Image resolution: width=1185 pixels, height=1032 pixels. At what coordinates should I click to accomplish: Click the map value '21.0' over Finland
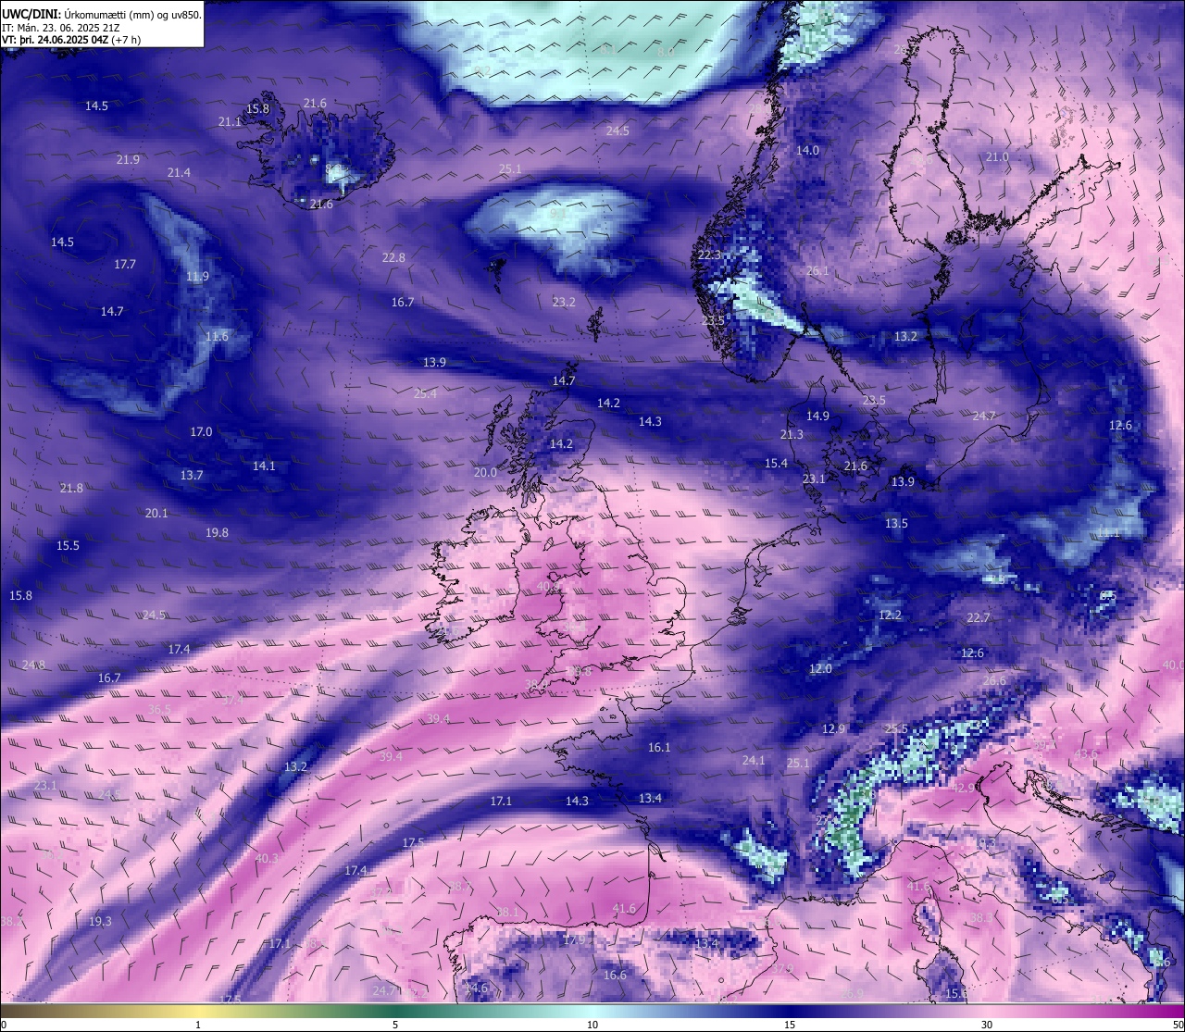coord(997,158)
